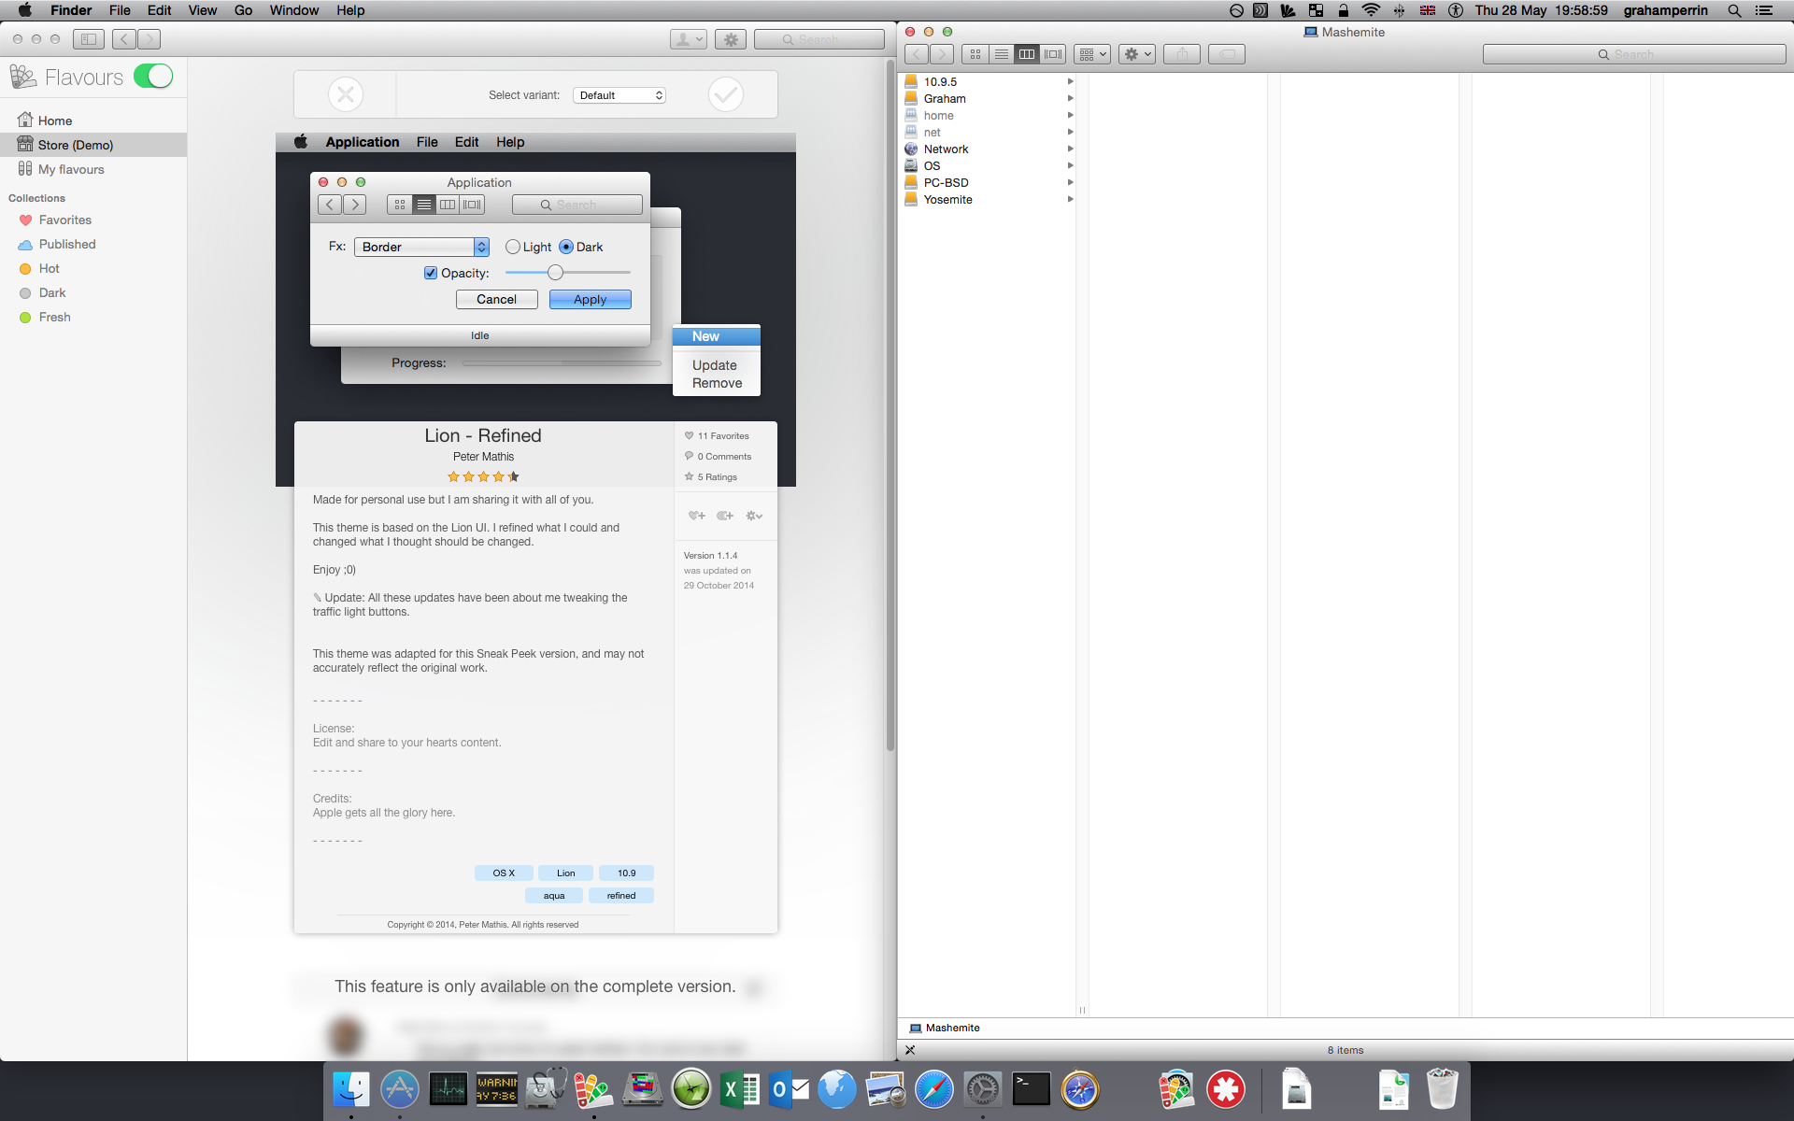Open the Published collection
This screenshot has height=1121, width=1794.
[57, 244]
